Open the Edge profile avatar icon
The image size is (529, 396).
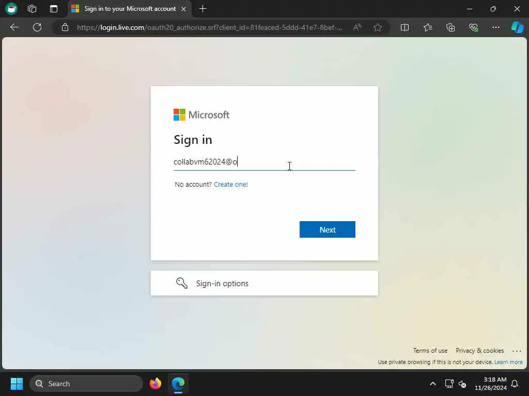[11, 8]
